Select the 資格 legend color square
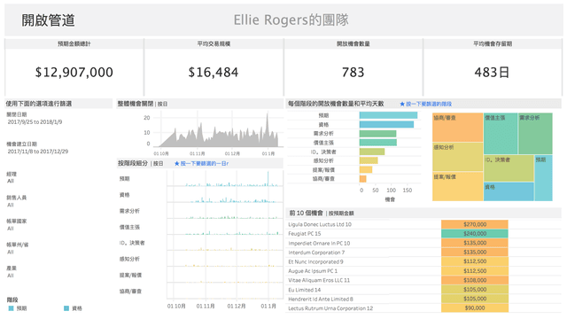The width and height of the screenshot is (567, 319). tap(66, 308)
